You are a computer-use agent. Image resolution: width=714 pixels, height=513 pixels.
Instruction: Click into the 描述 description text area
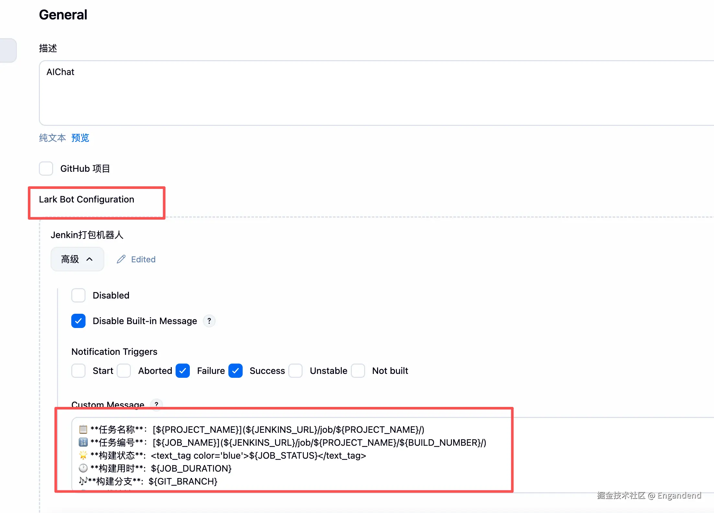(x=356, y=94)
